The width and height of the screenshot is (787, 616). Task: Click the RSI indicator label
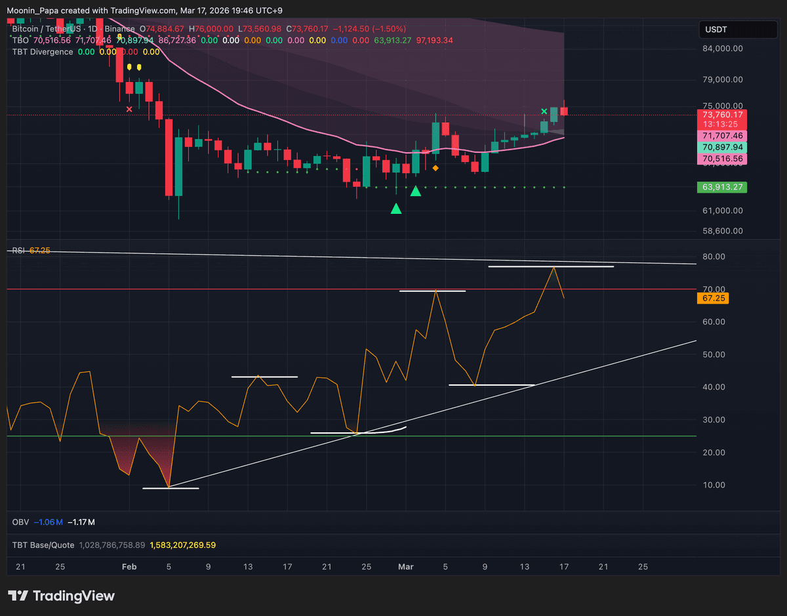pos(20,251)
